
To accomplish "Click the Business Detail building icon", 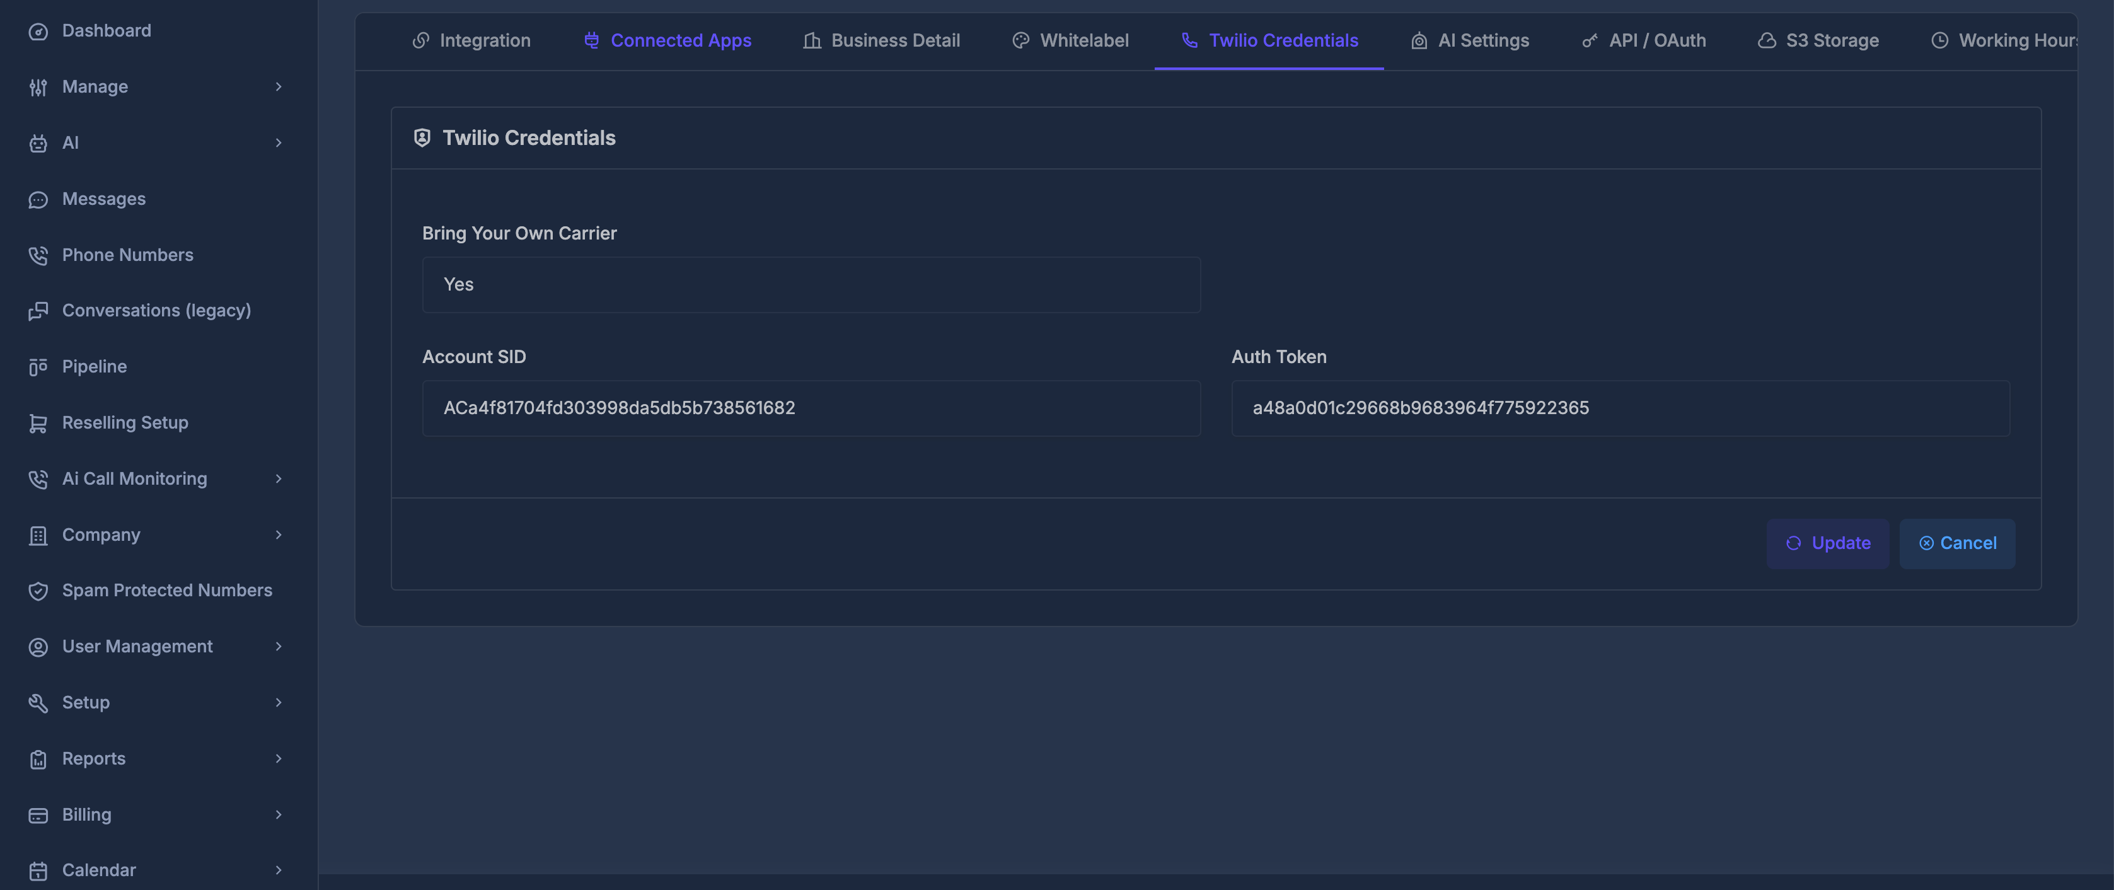I will click(x=812, y=40).
